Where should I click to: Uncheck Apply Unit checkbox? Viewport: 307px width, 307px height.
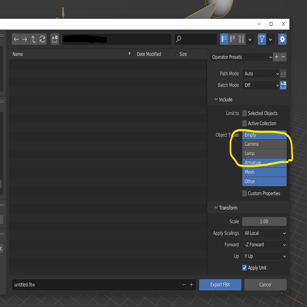coord(244,268)
